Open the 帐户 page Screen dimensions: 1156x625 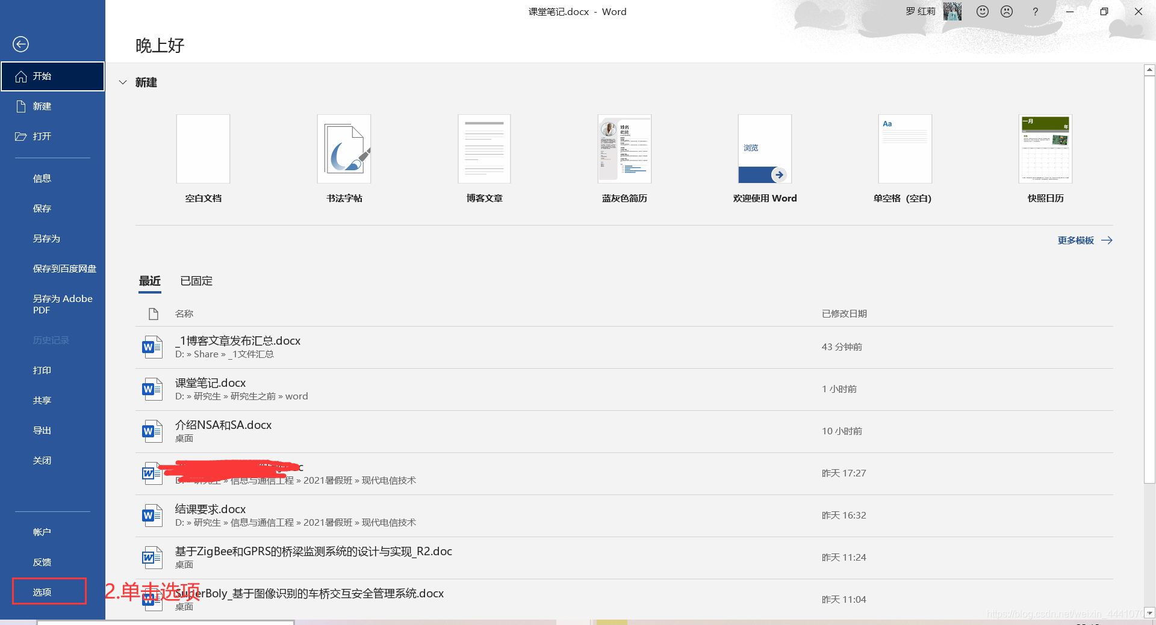pyautogui.click(x=52, y=532)
